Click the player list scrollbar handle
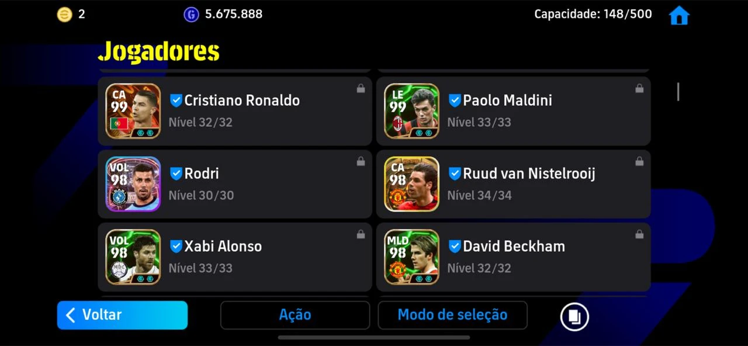748x346 pixels. pyautogui.click(x=678, y=91)
